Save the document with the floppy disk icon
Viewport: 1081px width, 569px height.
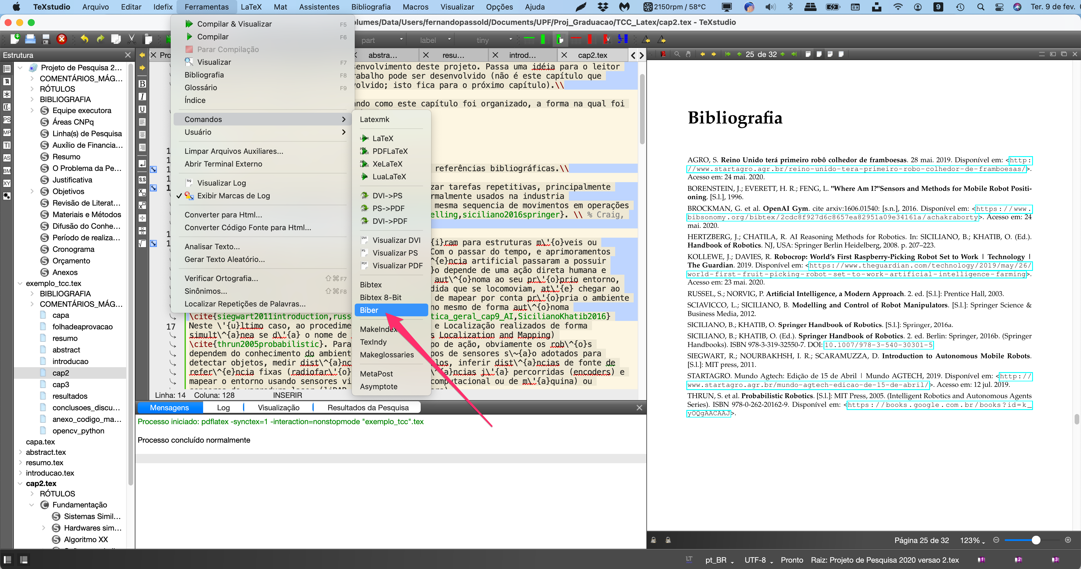[46, 39]
